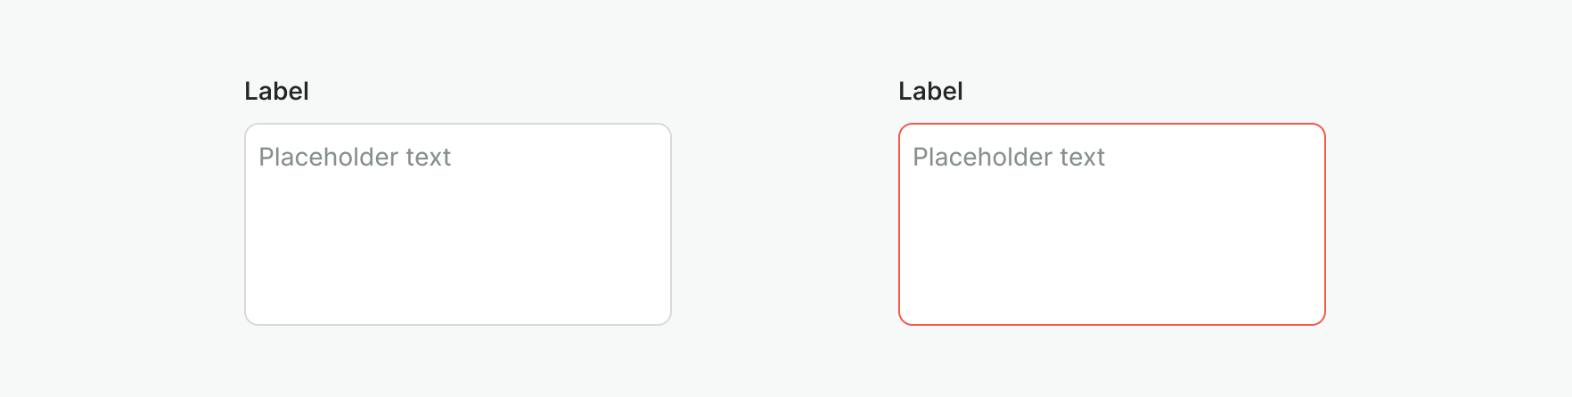Click the word "text" in the red-bordered field
This screenshot has height=397, width=1572.
1083,158
